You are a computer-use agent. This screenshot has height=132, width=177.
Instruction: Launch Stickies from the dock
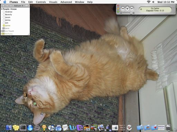pos(16,128)
